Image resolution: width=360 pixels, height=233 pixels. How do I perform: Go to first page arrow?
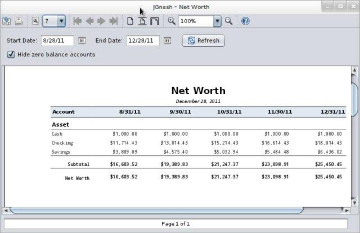pos(78,21)
